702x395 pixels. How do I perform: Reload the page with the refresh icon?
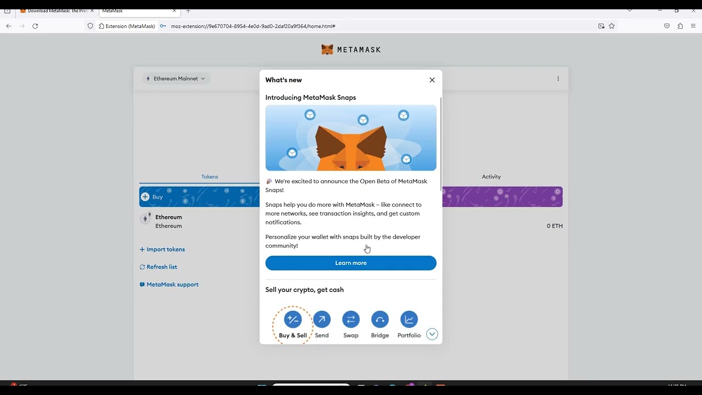click(x=35, y=26)
